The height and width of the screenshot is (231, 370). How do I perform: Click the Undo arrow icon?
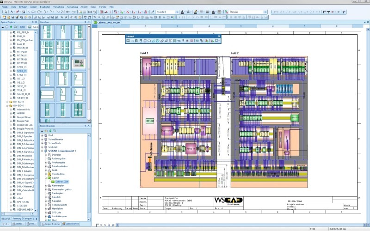tap(62, 17)
